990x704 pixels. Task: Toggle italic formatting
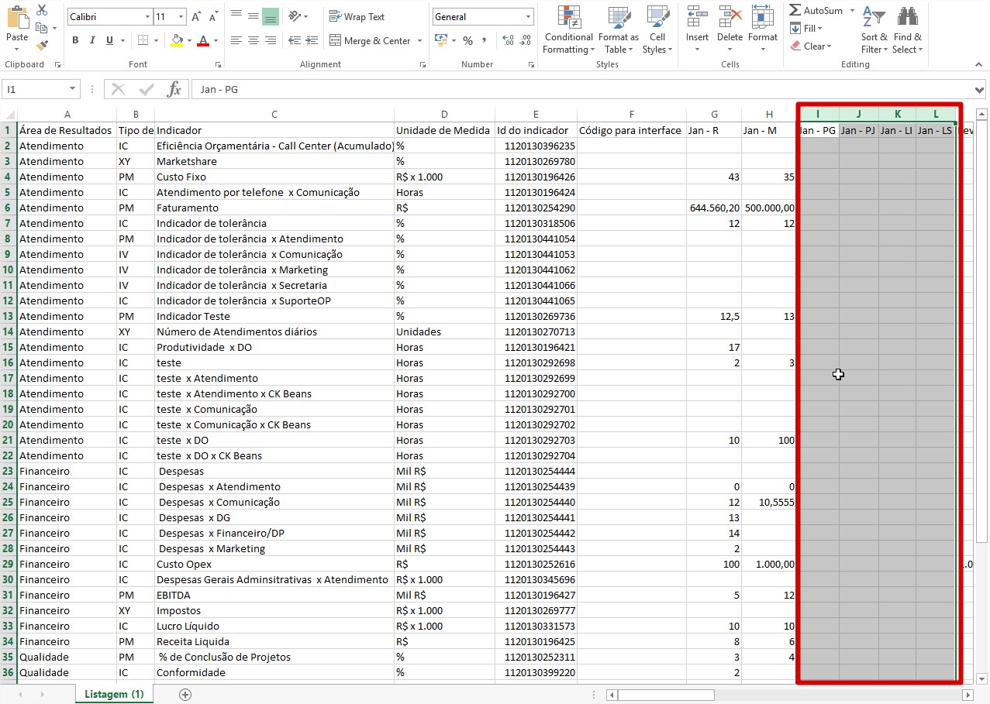point(92,40)
